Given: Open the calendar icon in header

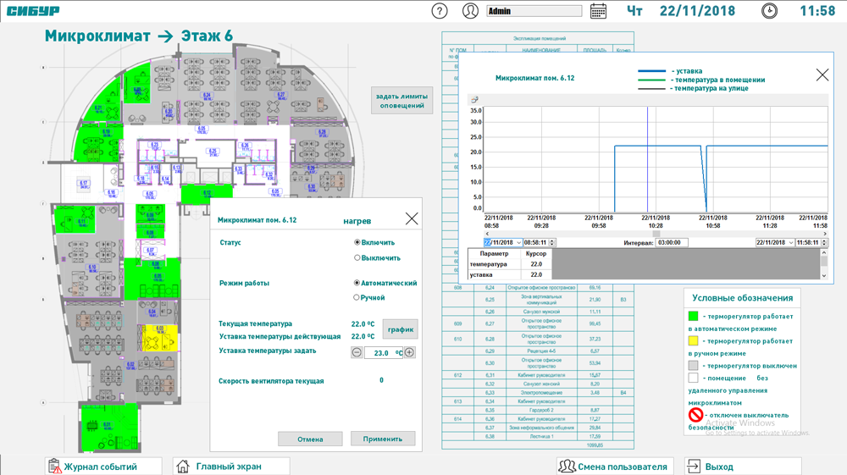Looking at the screenshot, I should (x=598, y=11).
